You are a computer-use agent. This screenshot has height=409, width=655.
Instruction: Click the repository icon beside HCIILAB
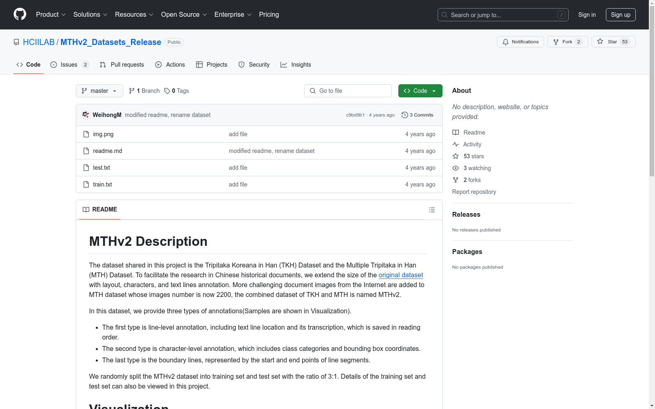(x=16, y=42)
